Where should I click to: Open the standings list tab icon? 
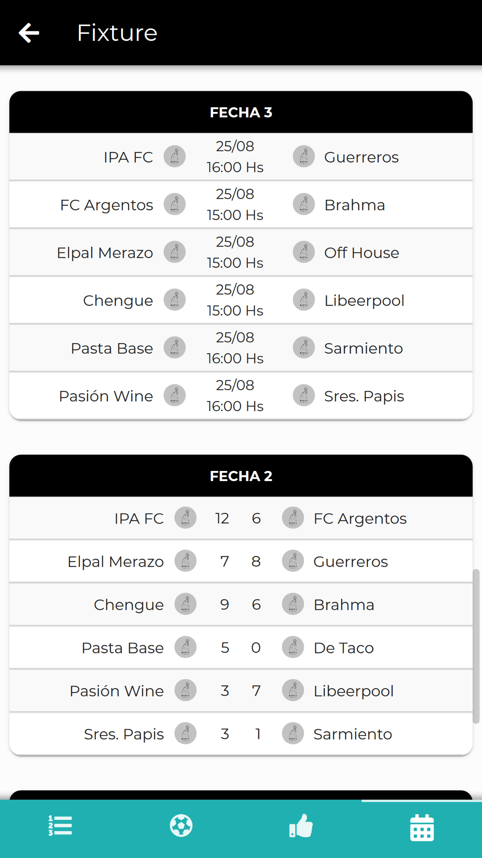(60, 826)
